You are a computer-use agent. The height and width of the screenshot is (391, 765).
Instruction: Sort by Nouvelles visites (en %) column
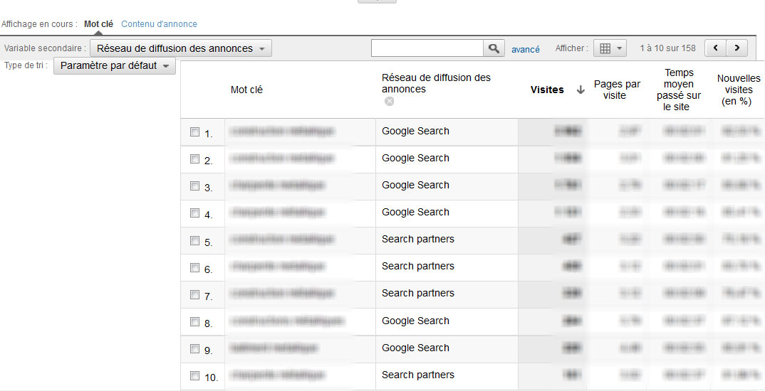738,90
